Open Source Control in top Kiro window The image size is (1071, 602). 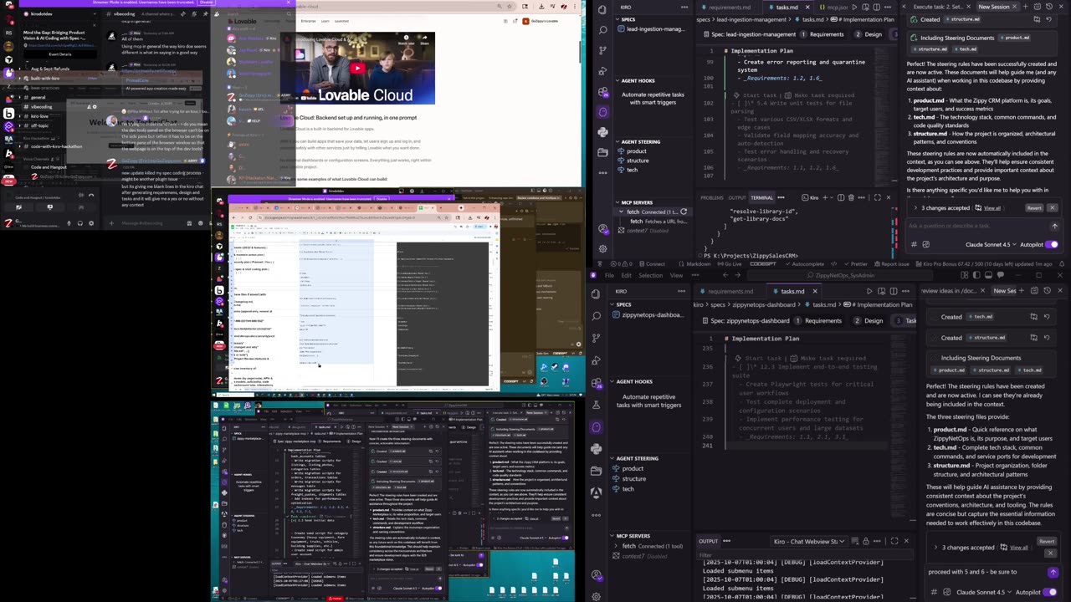click(602, 50)
